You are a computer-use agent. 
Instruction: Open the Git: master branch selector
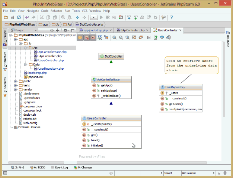pyautogui.click(x=198, y=173)
